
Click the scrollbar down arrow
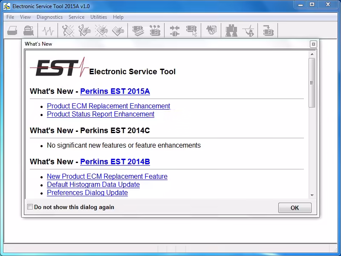tap(312, 195)
